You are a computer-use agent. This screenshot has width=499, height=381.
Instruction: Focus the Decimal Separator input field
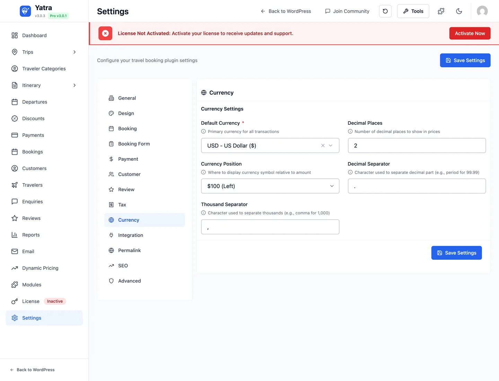[x=417, y=186]
